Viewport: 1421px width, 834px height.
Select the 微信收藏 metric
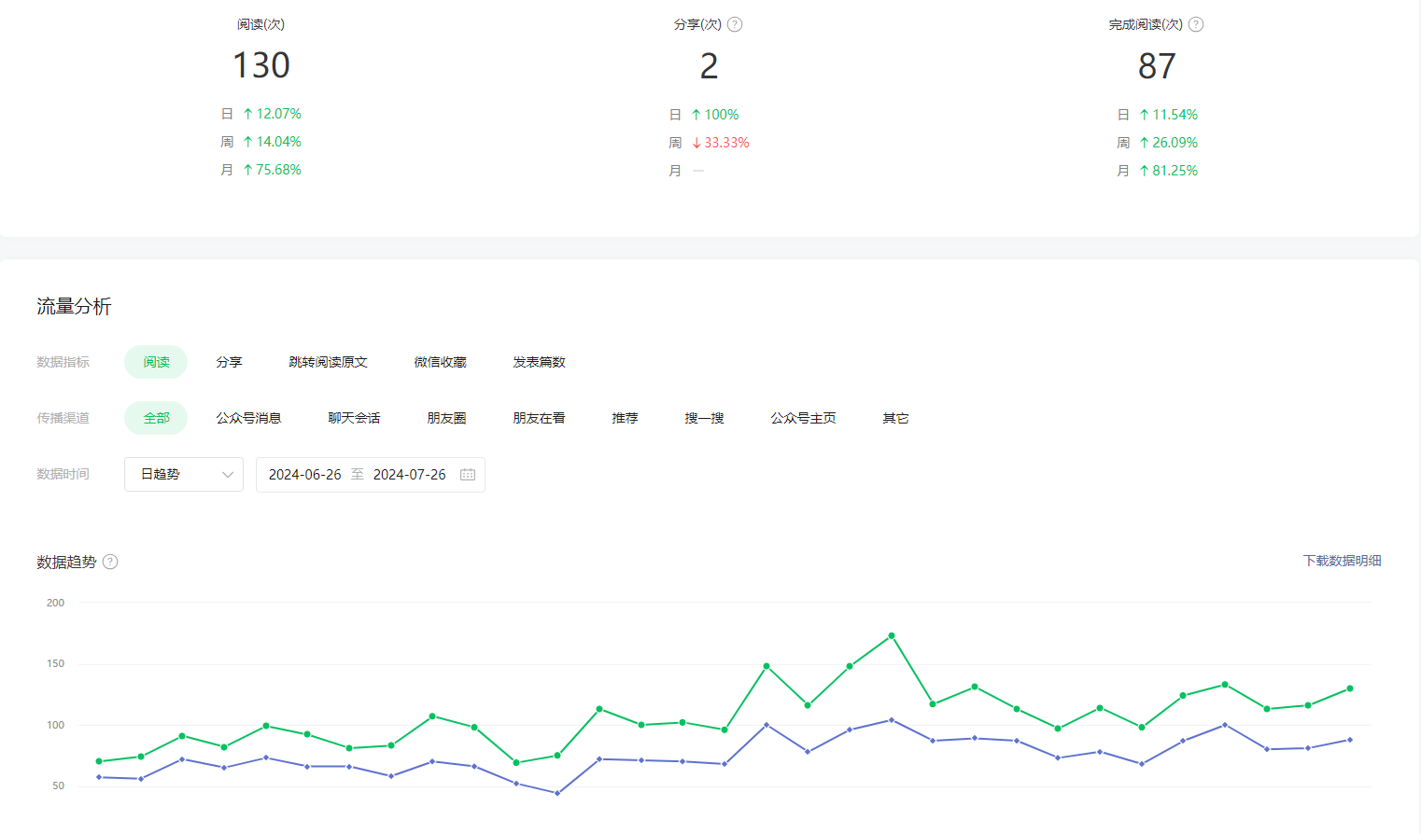(x=440, y=362)
